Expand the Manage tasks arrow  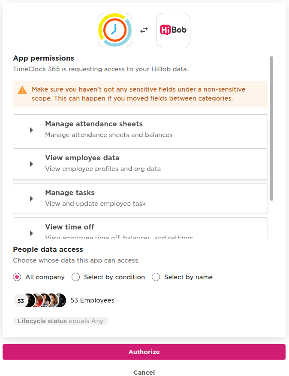[x=31, y=199]
